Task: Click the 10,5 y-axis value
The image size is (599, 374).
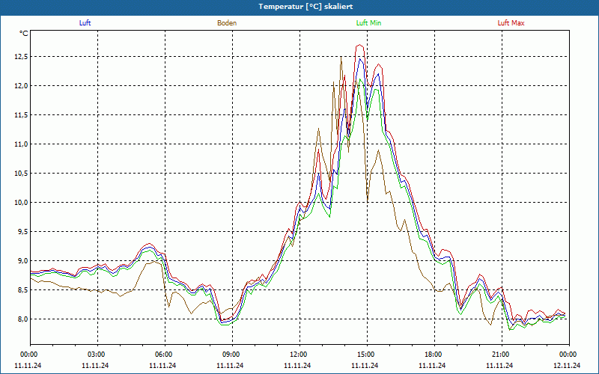Action: pyautogui.click(x=22, y=174)
